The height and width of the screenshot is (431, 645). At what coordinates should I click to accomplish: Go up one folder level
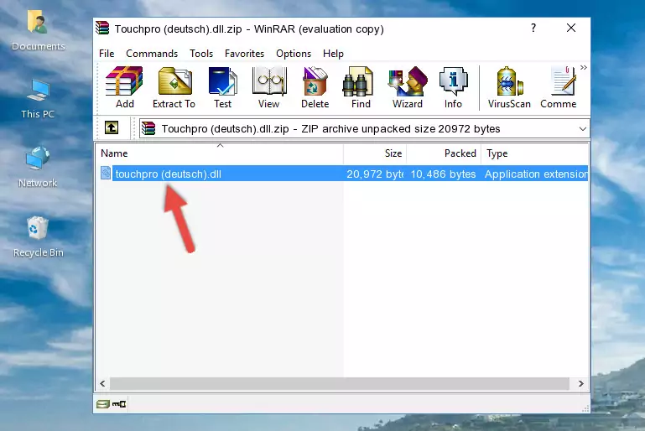(x=112, y=128)
